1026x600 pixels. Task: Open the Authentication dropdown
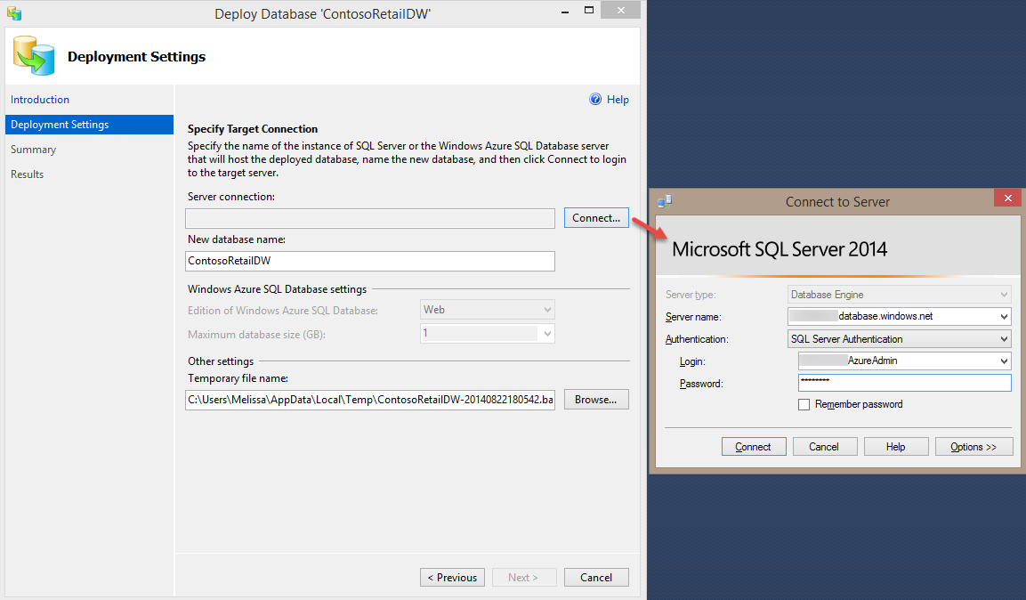click(1004, 339)
